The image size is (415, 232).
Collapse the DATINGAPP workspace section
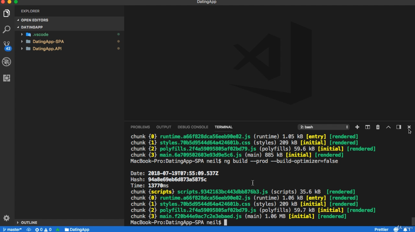(18, 27)
